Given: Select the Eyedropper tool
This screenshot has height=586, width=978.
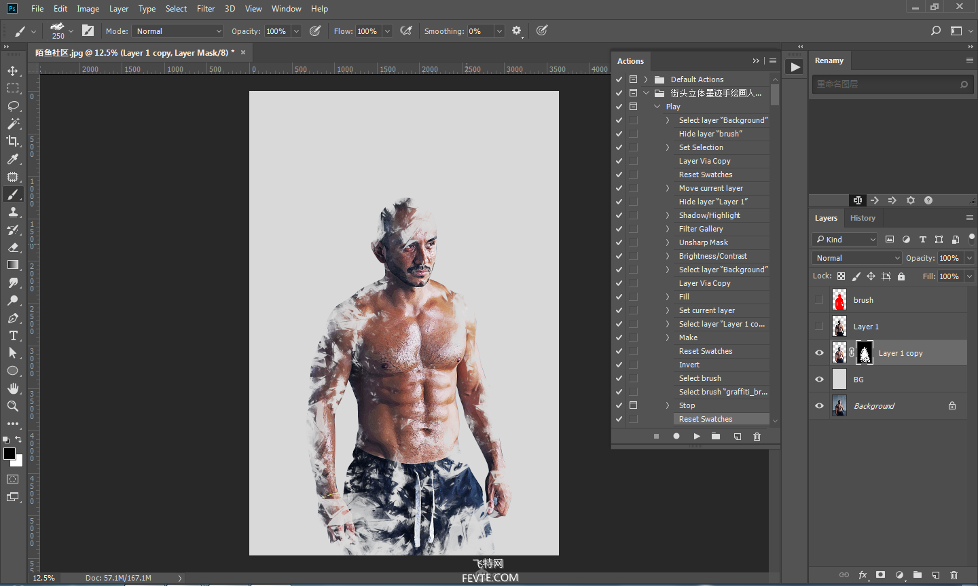Looking at the screenshot, I should [x=13, y=159].
